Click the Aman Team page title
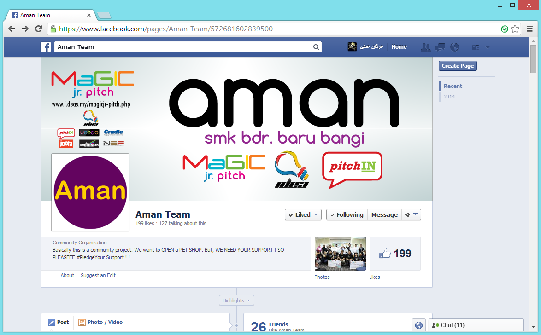 (163, 214)
